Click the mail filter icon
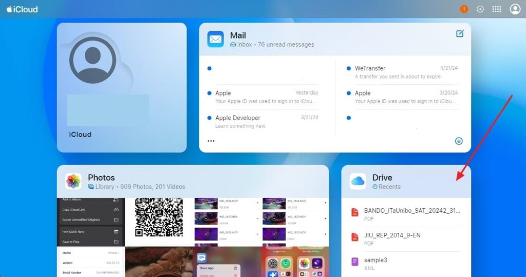 (x=459, y=141)
